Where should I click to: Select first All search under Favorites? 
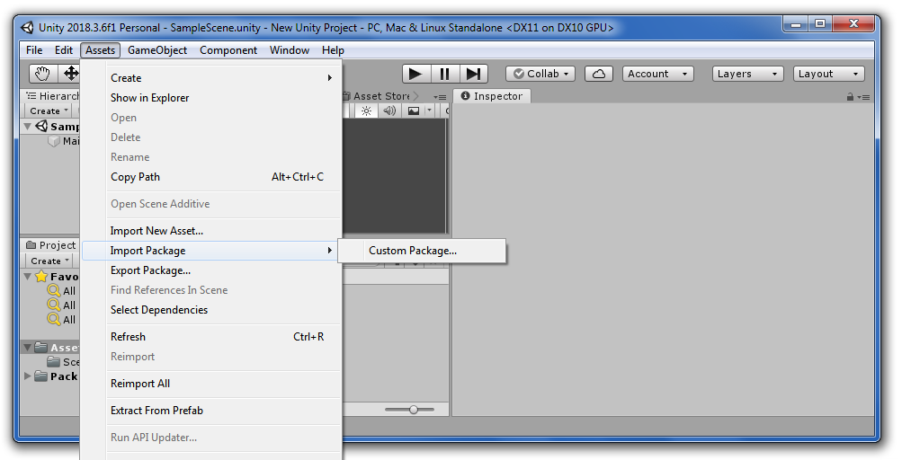click(62, 291)
